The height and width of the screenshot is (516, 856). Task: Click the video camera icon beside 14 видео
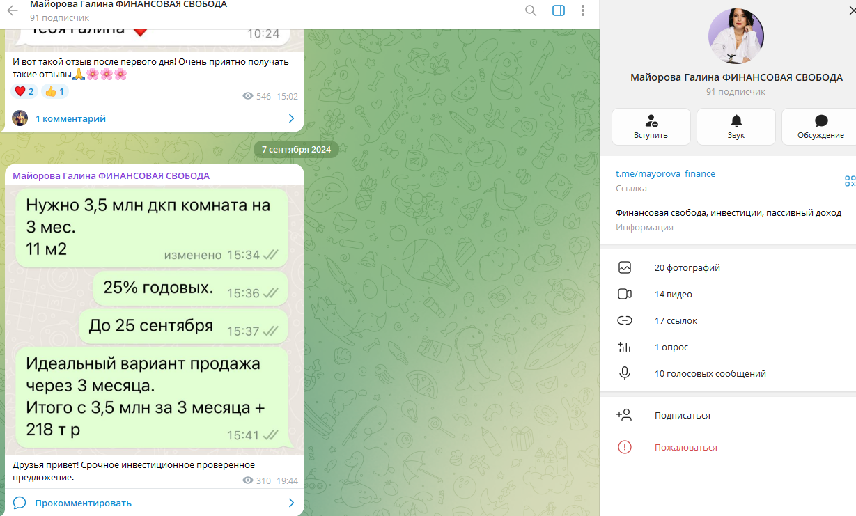[625, 294]
